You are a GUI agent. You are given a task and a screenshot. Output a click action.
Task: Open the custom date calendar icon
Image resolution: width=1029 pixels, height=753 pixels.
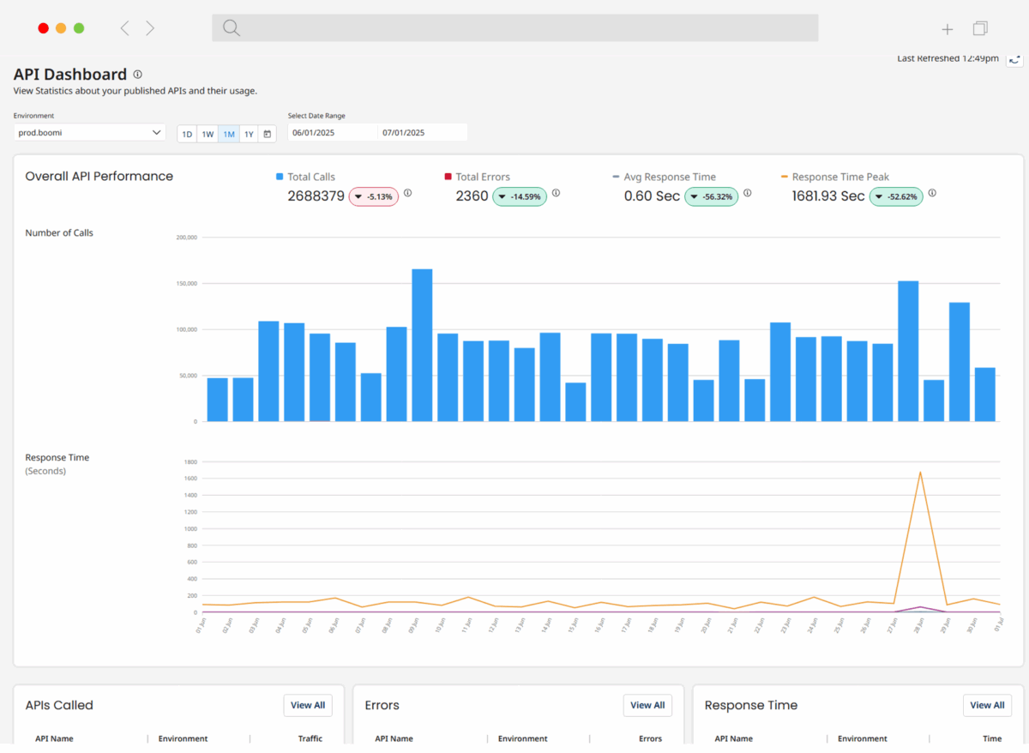267,134
